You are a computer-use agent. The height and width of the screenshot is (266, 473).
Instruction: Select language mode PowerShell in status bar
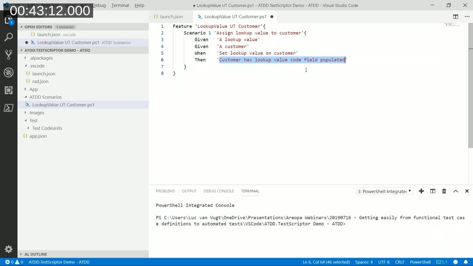coord(420,262)
